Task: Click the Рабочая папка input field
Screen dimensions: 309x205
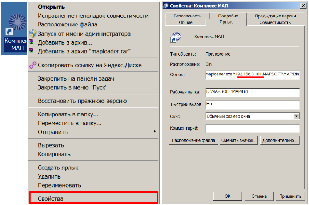Action: pos(252,92)
